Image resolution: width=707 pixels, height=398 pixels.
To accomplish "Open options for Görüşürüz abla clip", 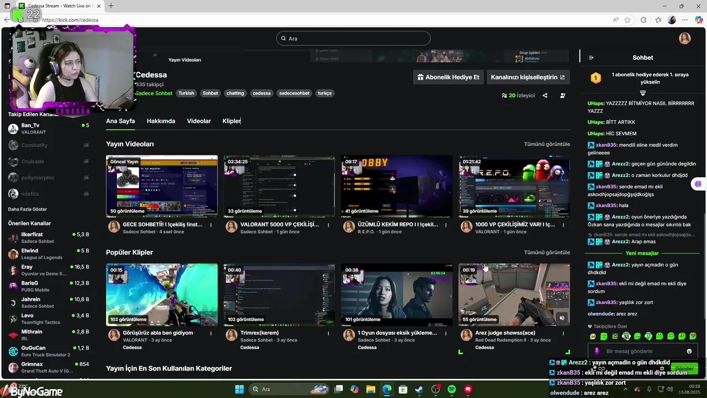I will [211, 333].
